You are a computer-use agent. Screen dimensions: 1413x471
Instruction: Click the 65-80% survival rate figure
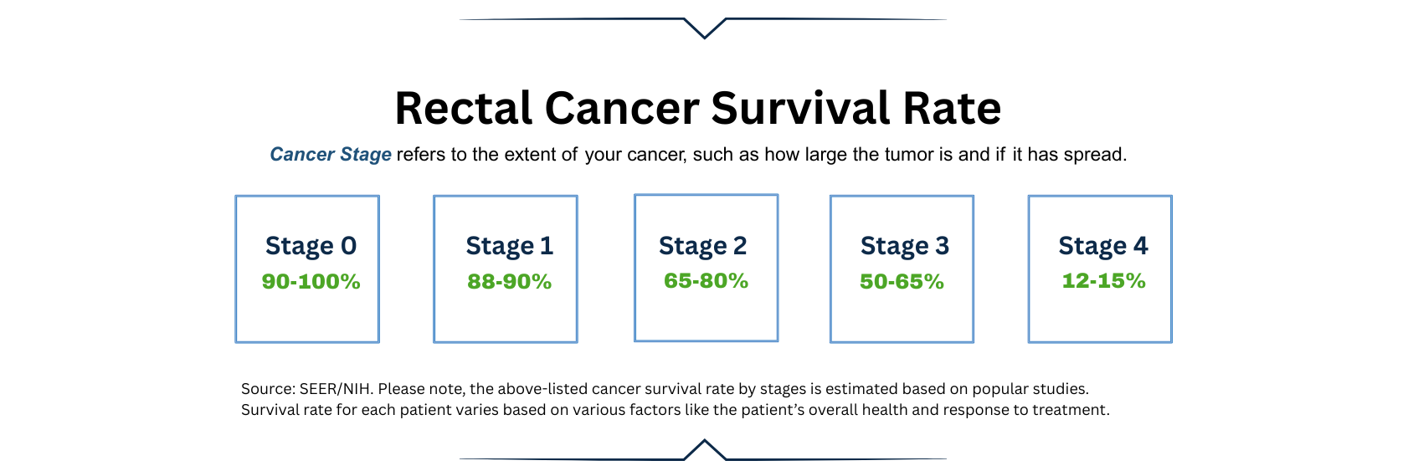pyautogui.click(x=706, y=281)
